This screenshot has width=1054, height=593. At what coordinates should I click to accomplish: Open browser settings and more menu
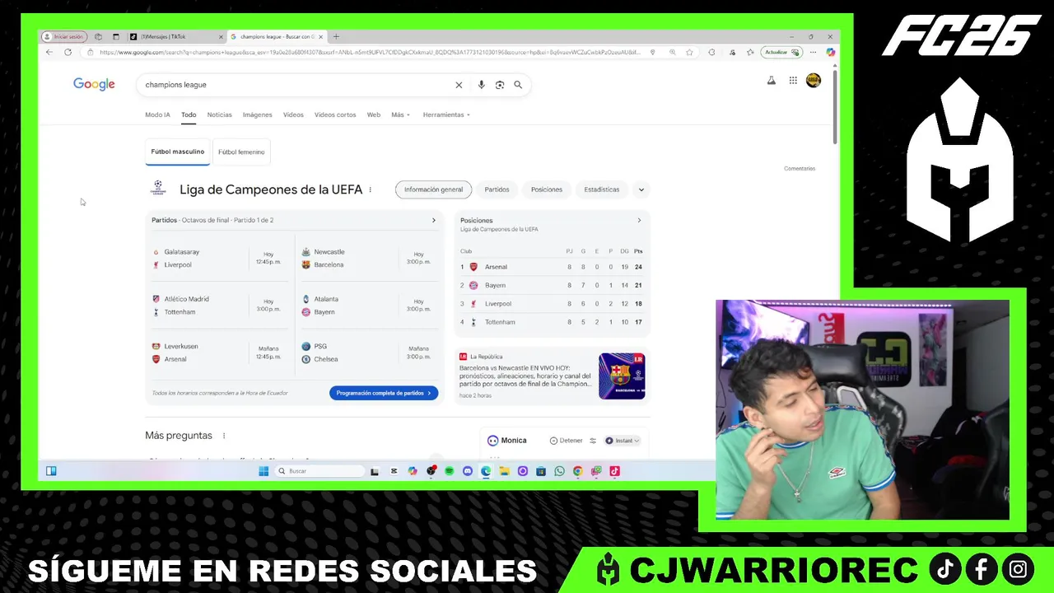(814, 52)
